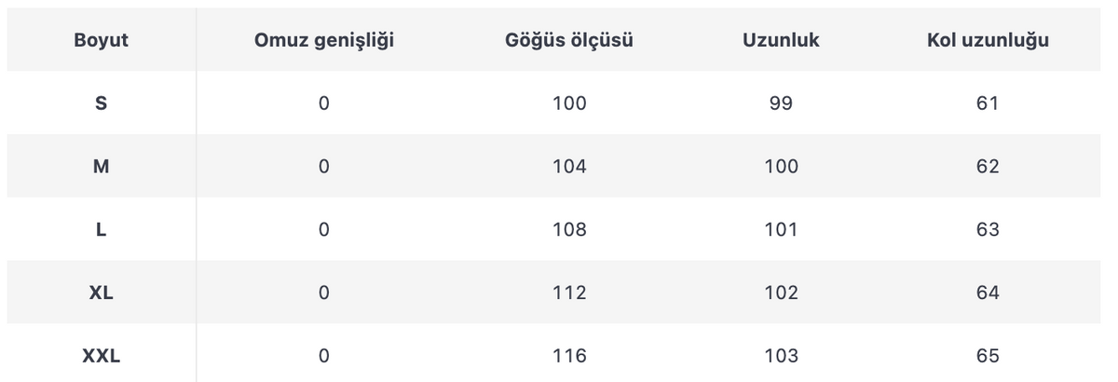The height and width of the screenshot is (382, 1118).
Task: Select the S size row label
Action: click(101, 103)
